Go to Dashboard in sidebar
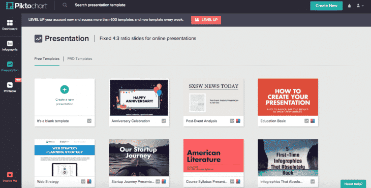 click(x=10, y=25)
